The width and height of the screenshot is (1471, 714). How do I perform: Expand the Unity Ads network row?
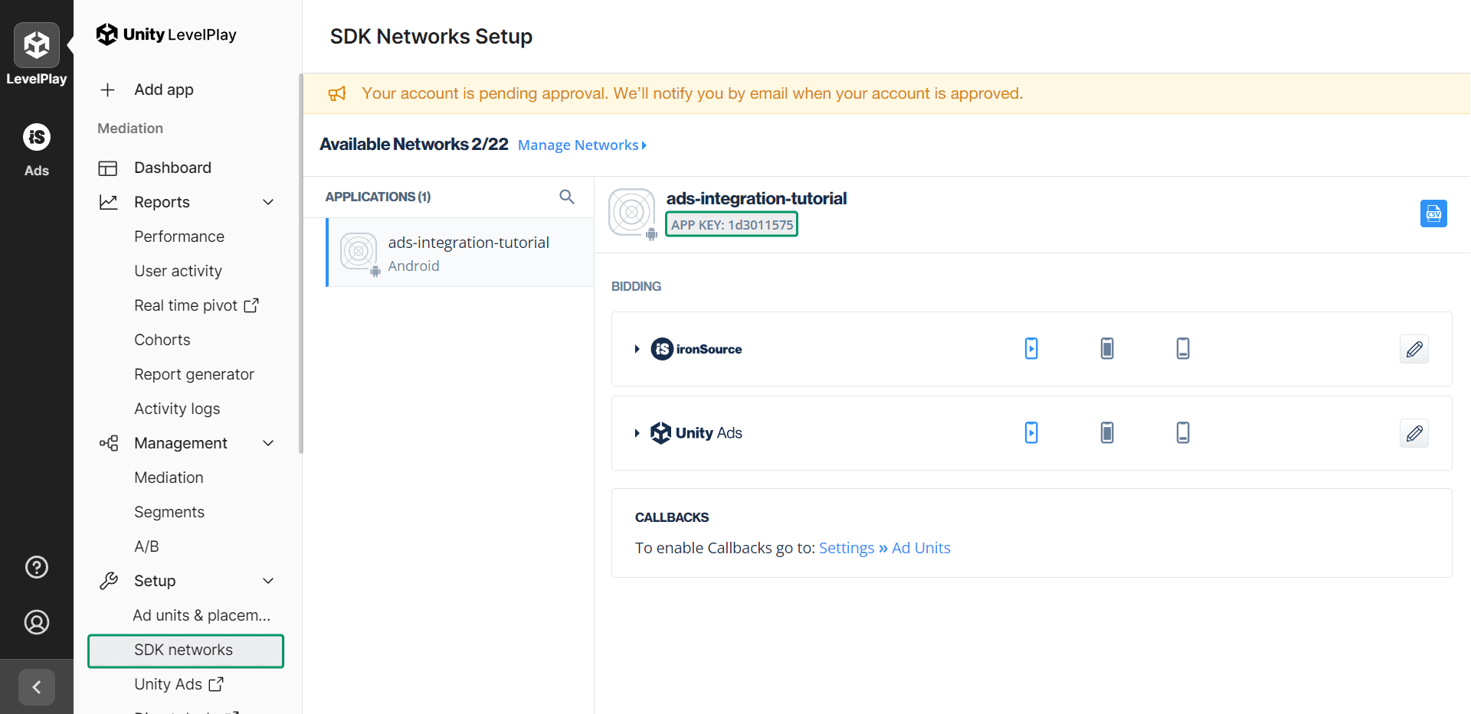pyautogui.click(x=637, y=433)
